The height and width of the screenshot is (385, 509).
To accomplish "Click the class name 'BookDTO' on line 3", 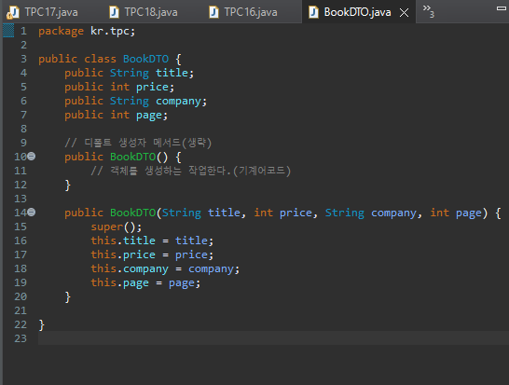I will pyautogui.click(x=145, y=59).
